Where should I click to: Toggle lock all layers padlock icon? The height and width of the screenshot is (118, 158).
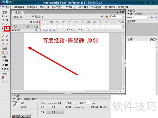pyautogui.click(x=34, y=22)
